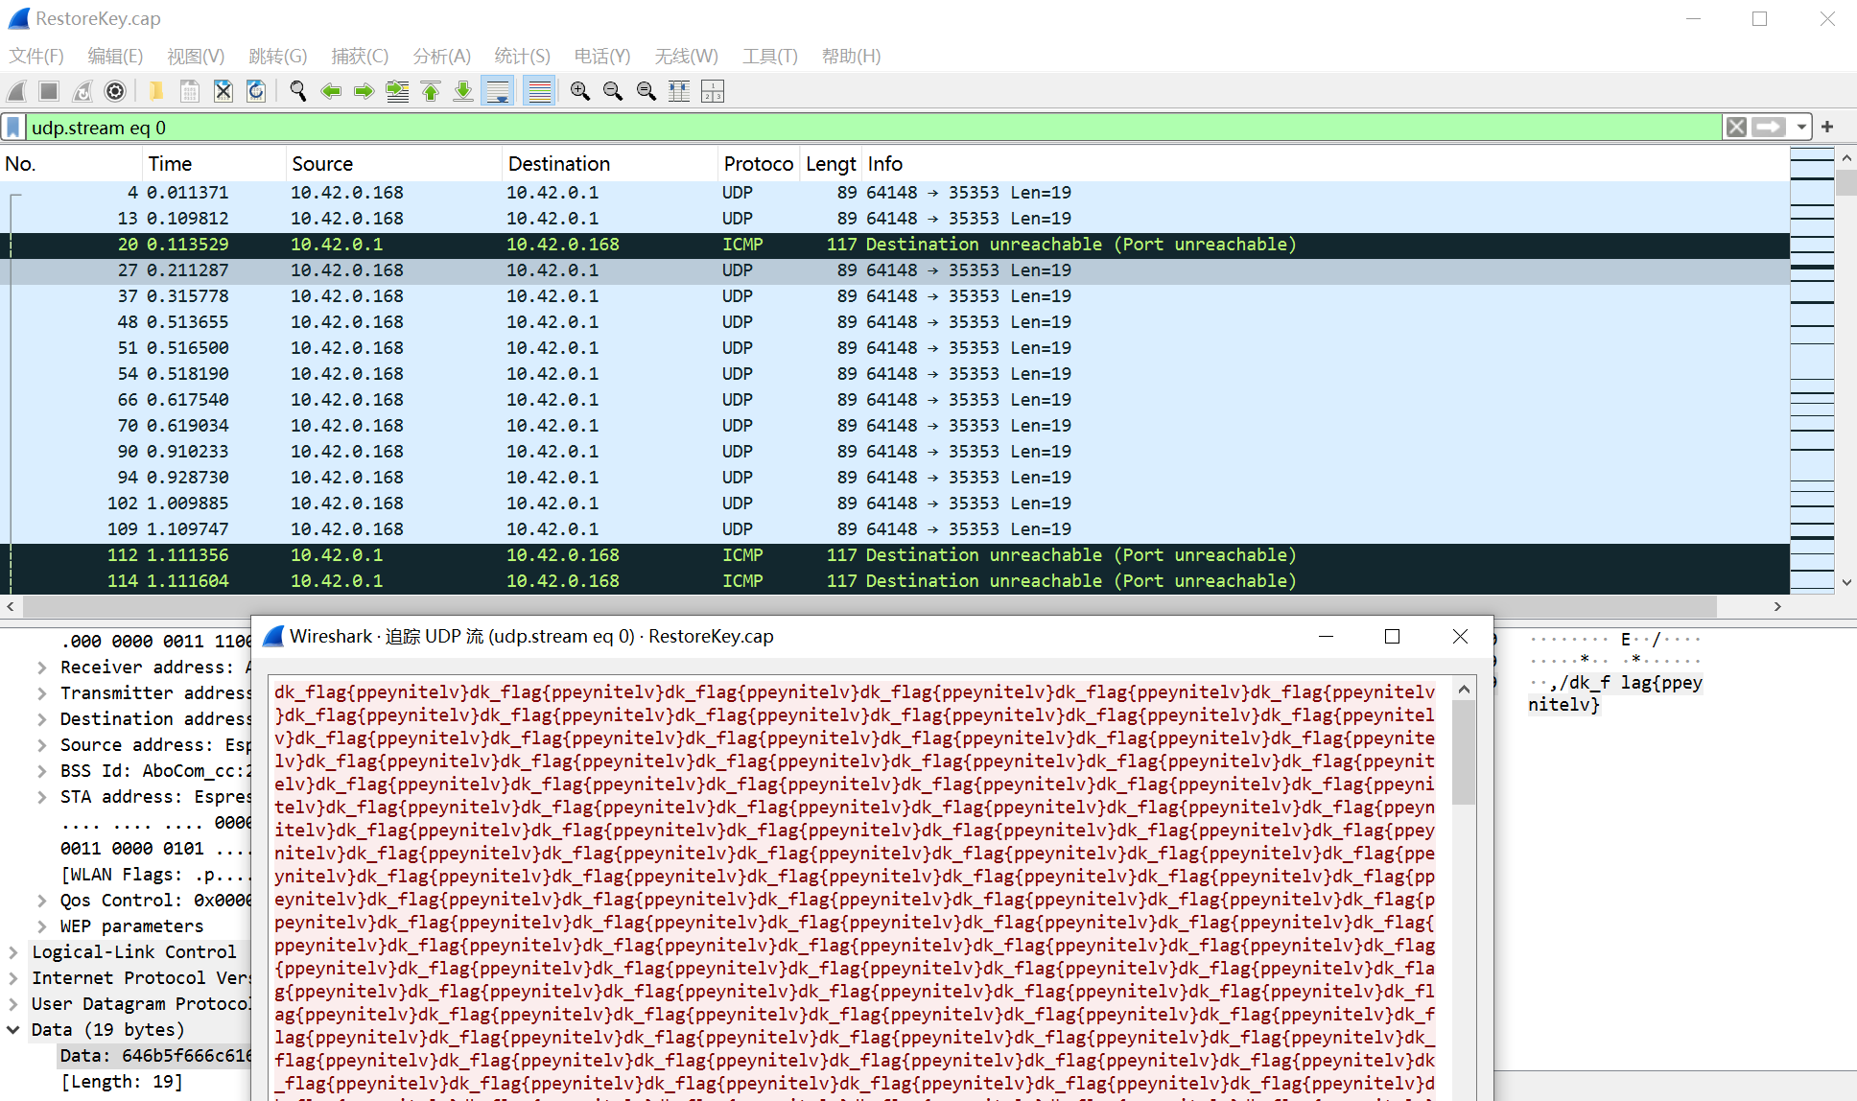Apply the display filter arrow button
This screenshot has height=1101, width=1857.
(x=1769, y=128)
